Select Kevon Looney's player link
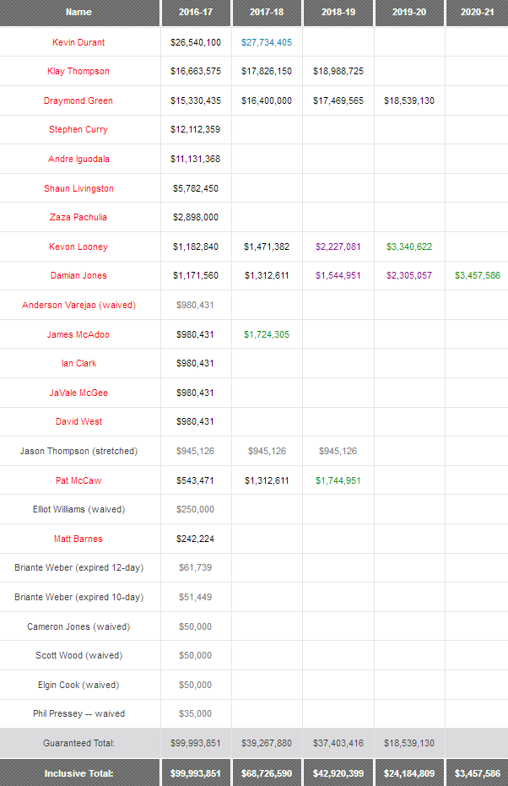 (x=78, y=247)
